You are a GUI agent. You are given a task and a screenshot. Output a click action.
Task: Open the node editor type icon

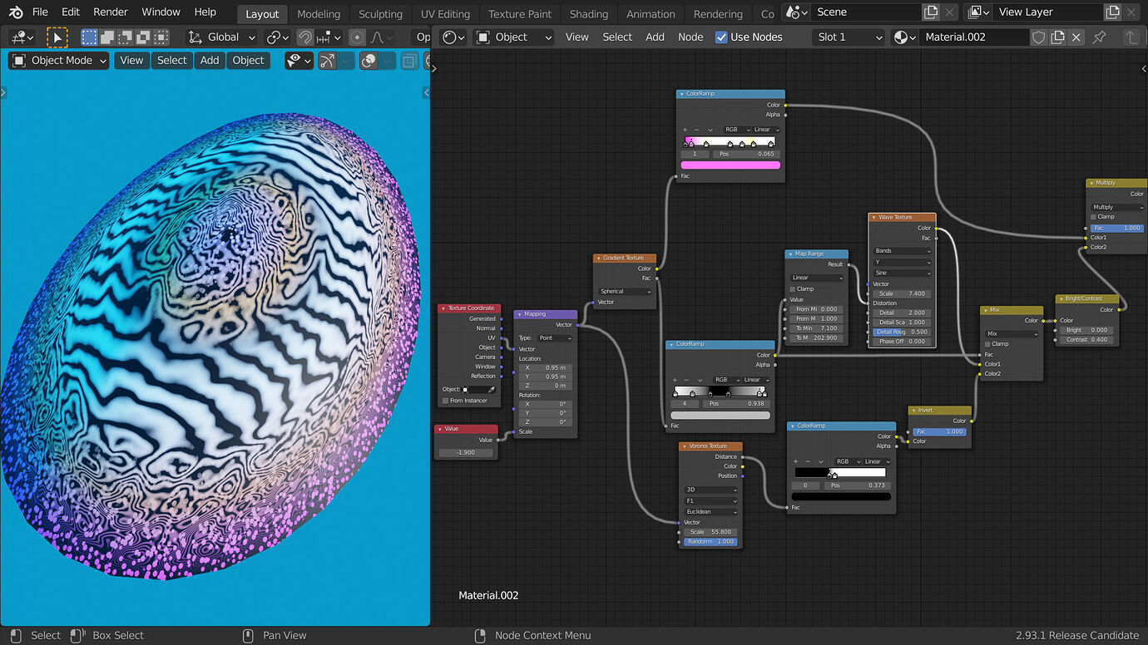click(x=453, y=37)
